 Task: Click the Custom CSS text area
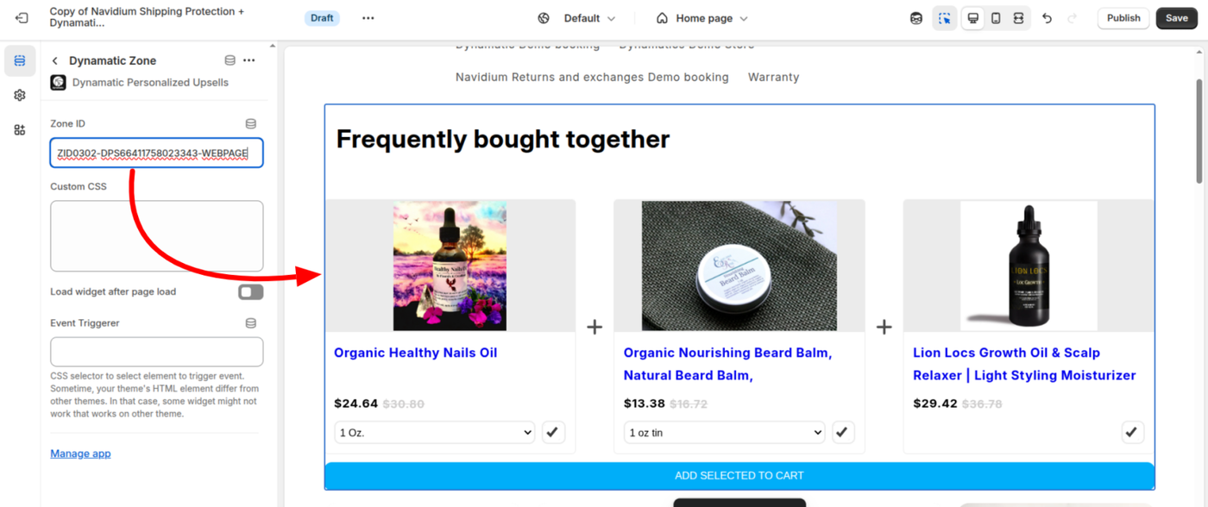click(157, 236)
